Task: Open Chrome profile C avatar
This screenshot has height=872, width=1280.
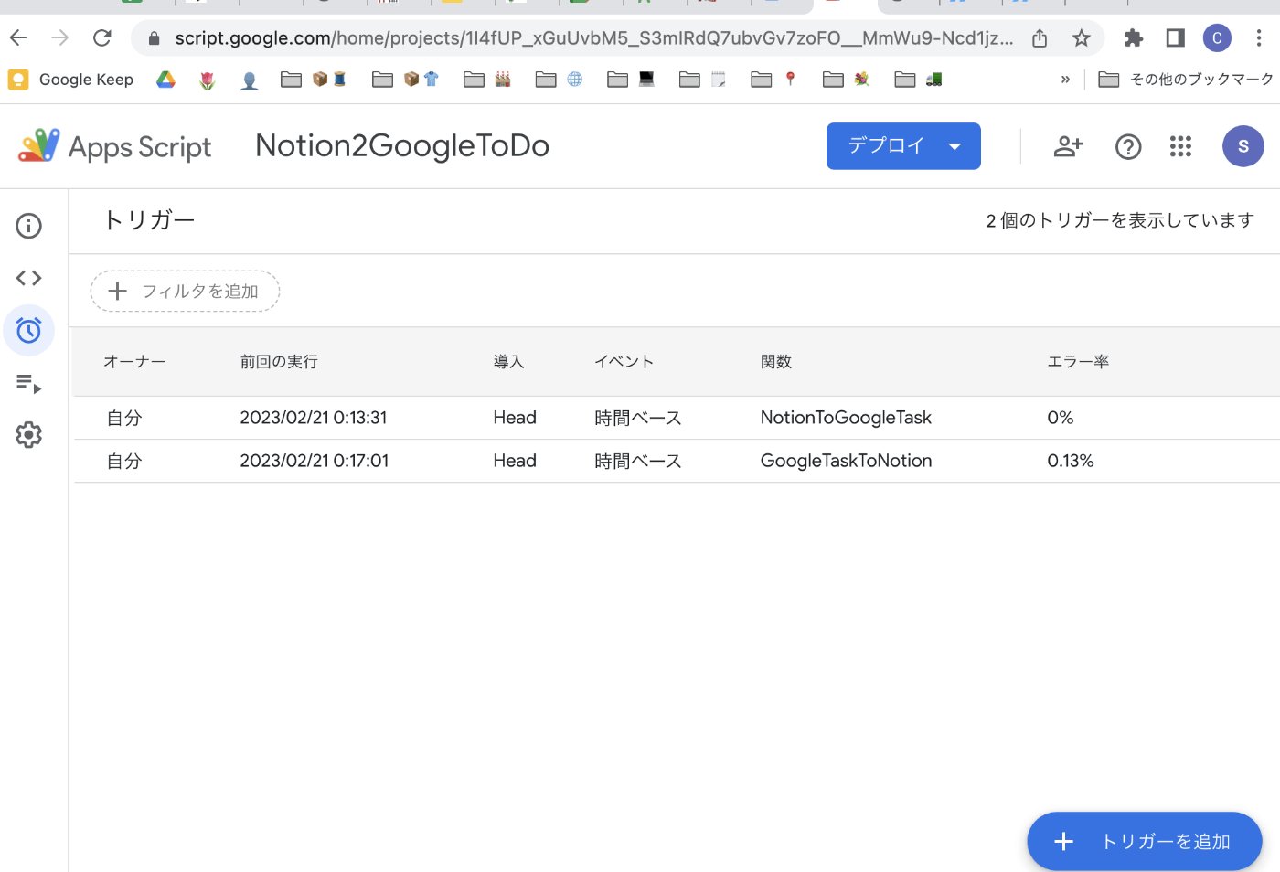Action: tap(1217, 37)
